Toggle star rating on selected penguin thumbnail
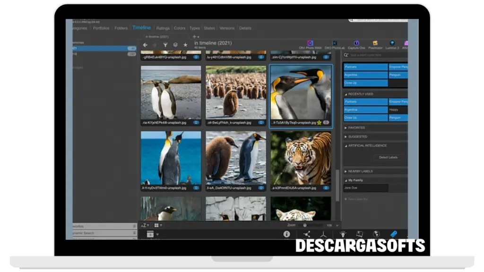 tap(319, 123)
